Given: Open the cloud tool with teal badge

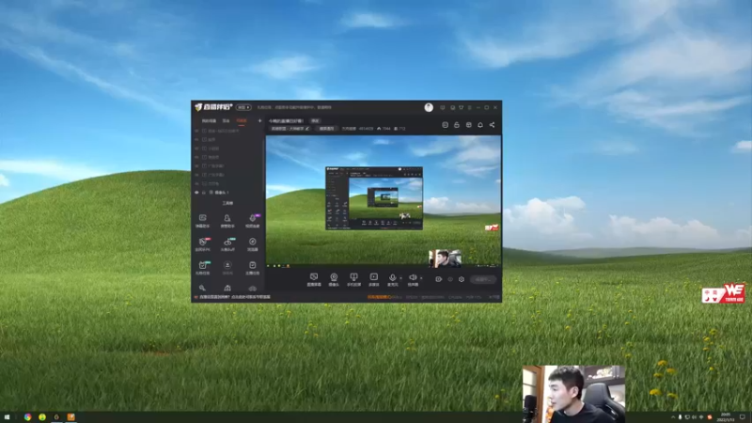Looking at the screenshot, I should click(227, 244).
